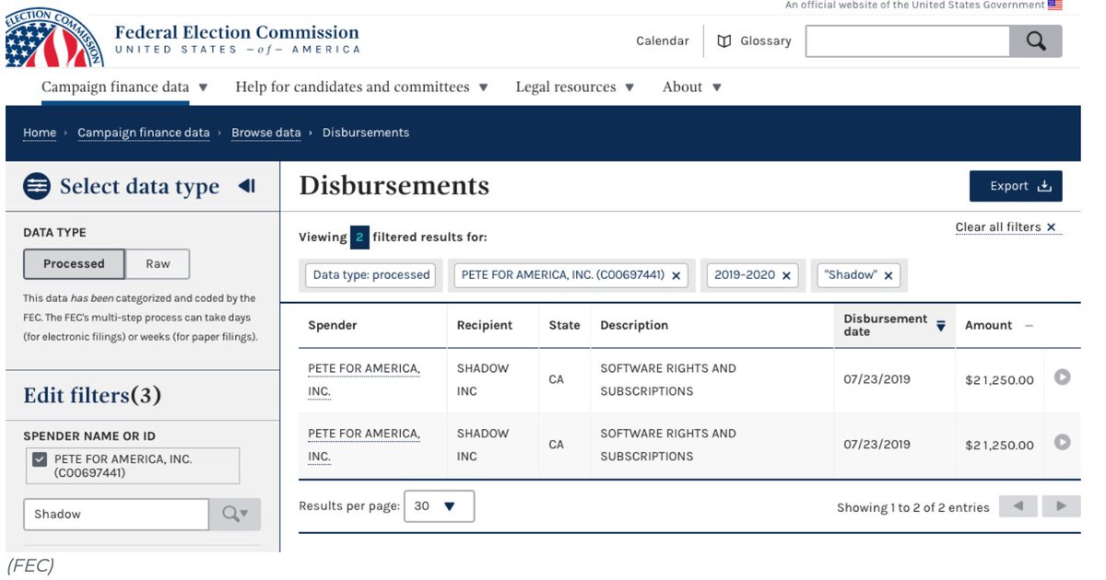Expand details arrow for first $21,250.00 row
Viewport: 1106px width, 580px height.
click(x=1062, y=377)
